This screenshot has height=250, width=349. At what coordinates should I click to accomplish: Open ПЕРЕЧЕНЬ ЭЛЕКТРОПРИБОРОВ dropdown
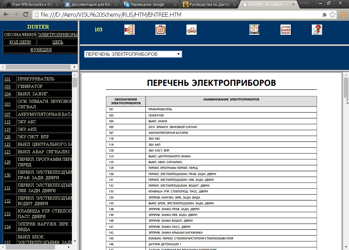point(133,54)
